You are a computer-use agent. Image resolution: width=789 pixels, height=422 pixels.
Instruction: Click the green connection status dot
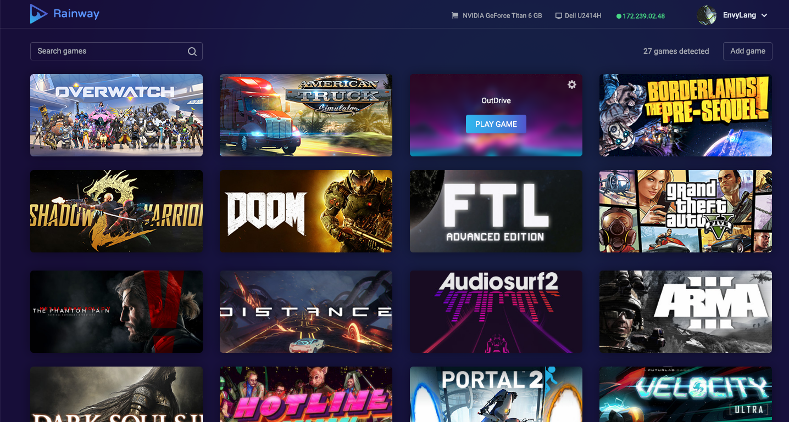619,16
